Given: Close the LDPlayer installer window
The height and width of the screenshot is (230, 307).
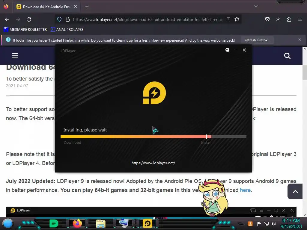Looking at the screenshot, I should tap(244, 50).
